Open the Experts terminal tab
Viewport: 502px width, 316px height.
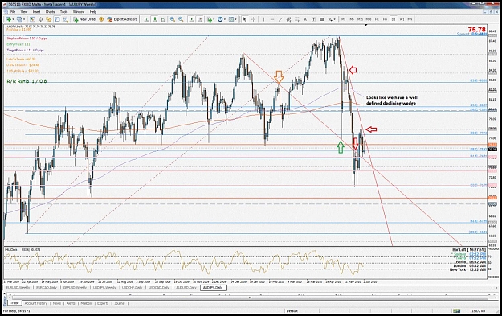coord(103,303)
